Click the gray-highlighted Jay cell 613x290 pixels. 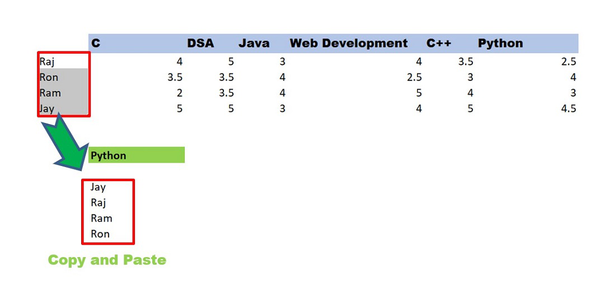pos(47,108)
